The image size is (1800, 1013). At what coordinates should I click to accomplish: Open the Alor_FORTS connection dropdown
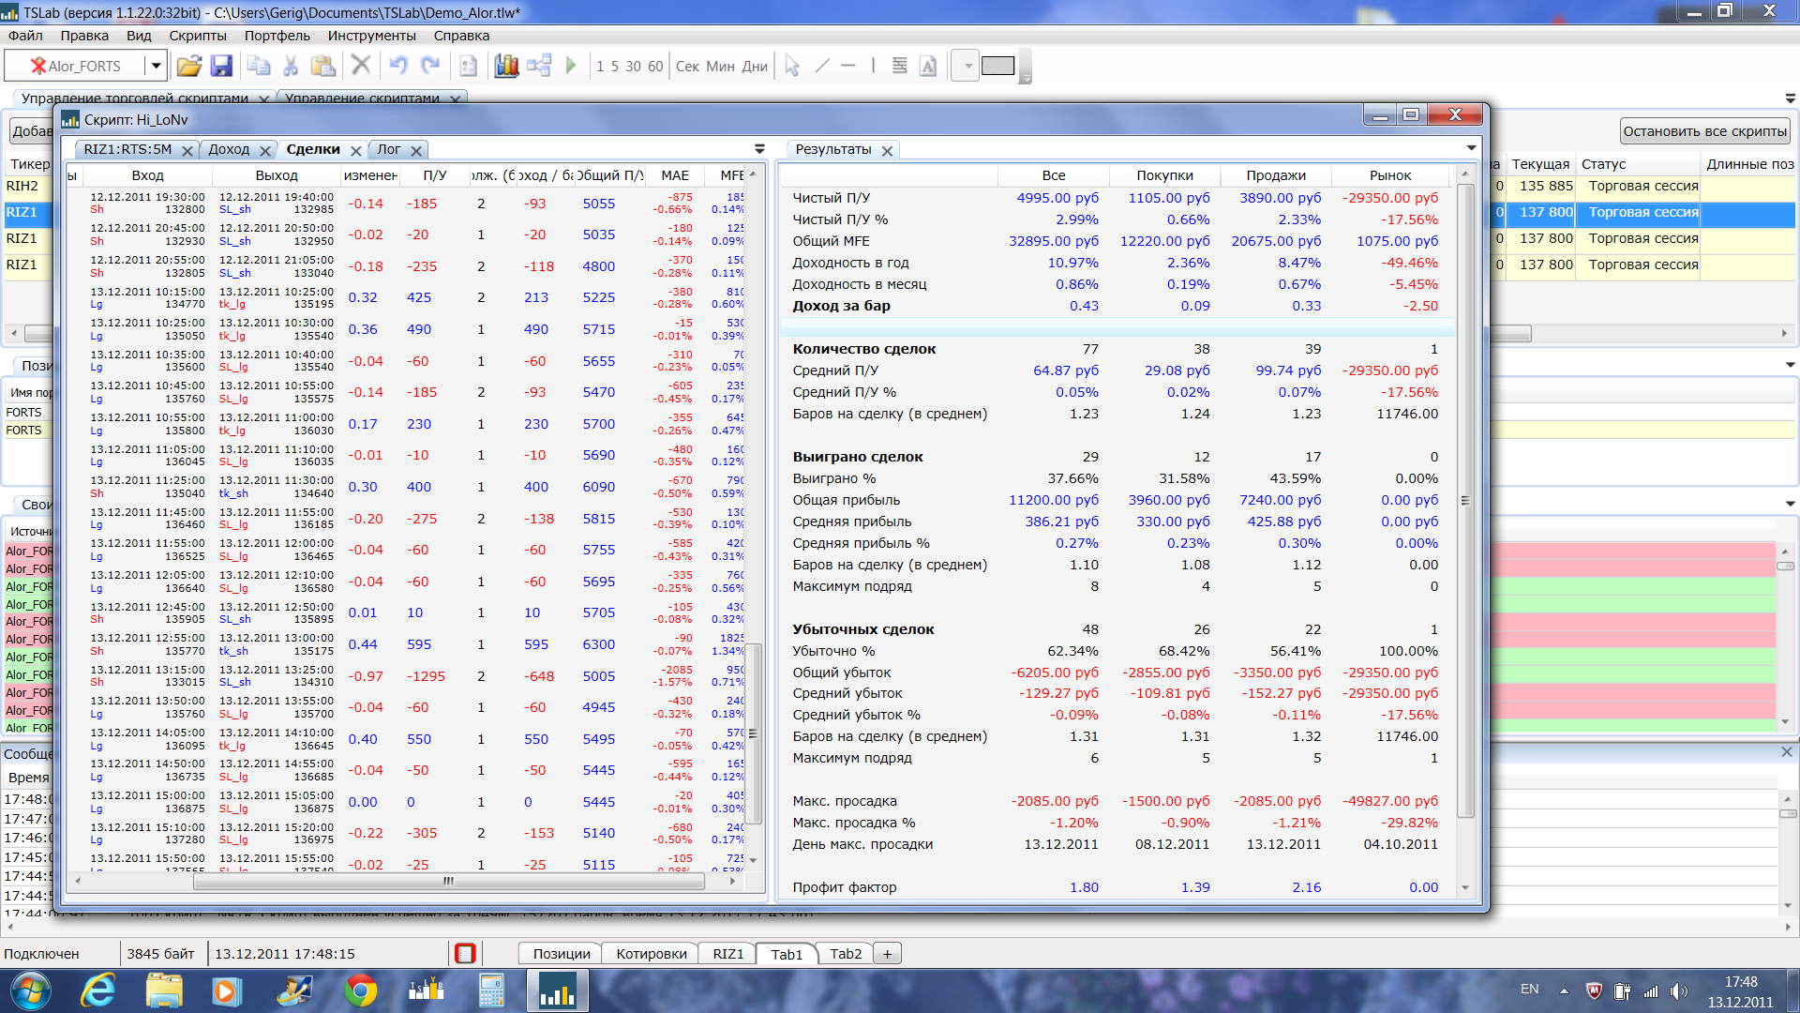156,66
